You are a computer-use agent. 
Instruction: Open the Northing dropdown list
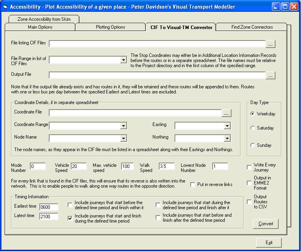coord(227,139)
